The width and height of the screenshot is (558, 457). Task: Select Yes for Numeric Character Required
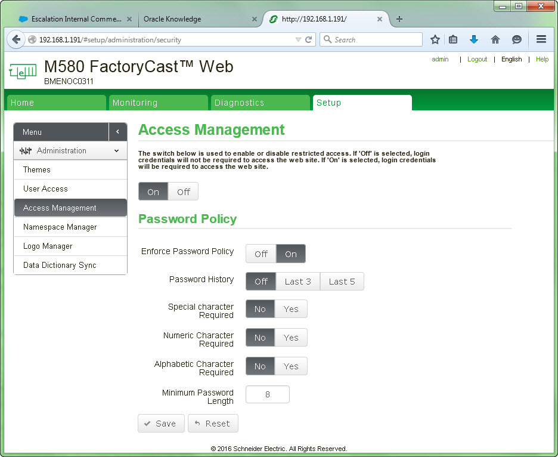(291, 337)
